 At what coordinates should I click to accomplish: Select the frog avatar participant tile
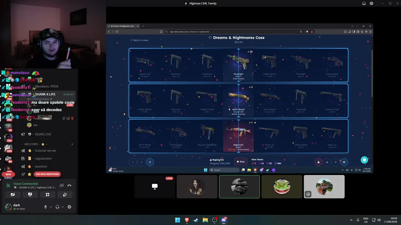282,187
